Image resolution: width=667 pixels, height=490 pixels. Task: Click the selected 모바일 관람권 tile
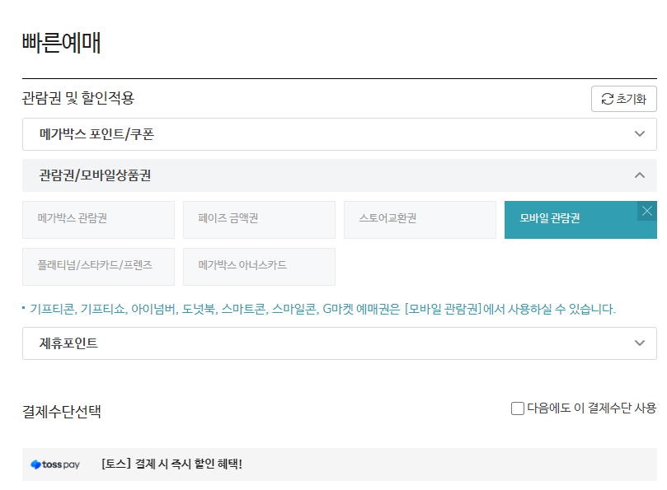click(x=580, y=220)
